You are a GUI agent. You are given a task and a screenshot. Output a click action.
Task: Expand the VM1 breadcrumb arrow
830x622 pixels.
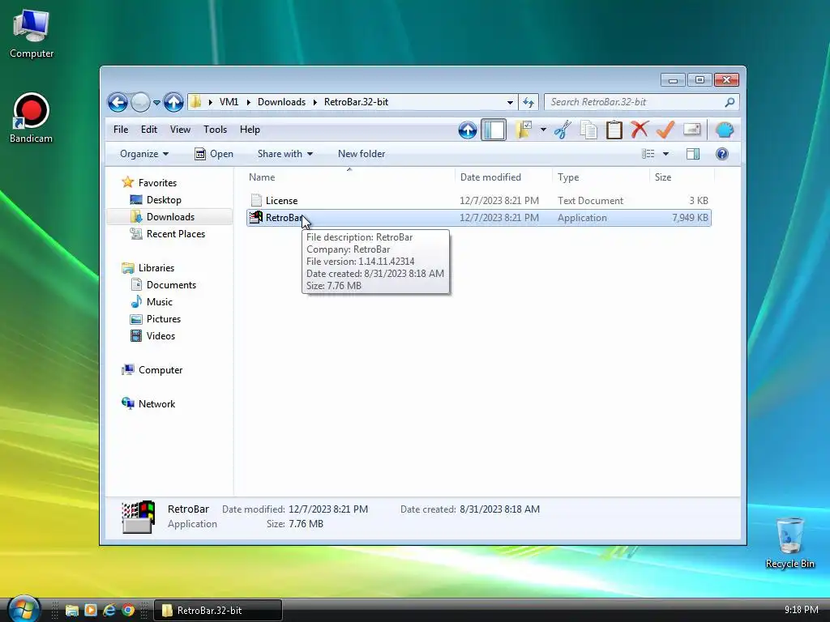pos(249,102)
